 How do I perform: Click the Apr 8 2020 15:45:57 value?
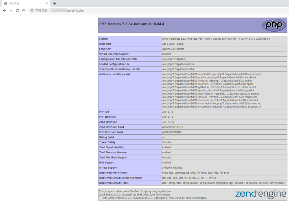(173, 44)
